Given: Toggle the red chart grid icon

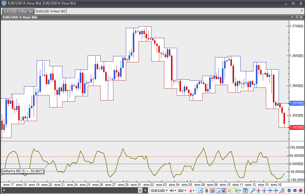Looking at the screenshot, I should click(x=212, y=191).
